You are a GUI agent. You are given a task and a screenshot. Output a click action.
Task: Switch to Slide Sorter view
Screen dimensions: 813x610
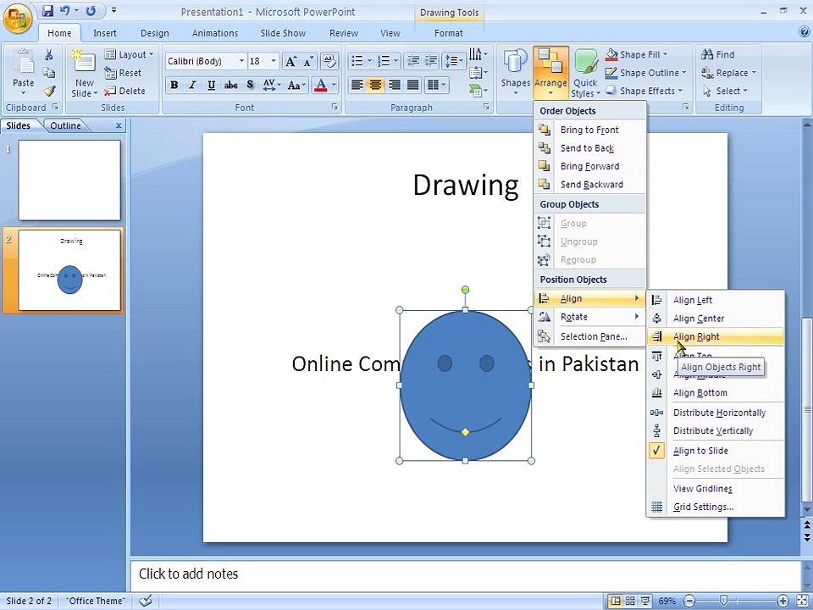[630, 601]
